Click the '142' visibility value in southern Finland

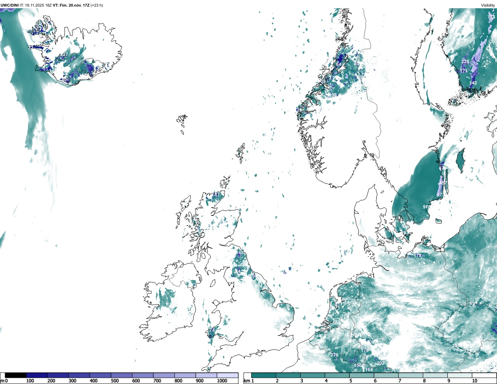coord(473,83)
